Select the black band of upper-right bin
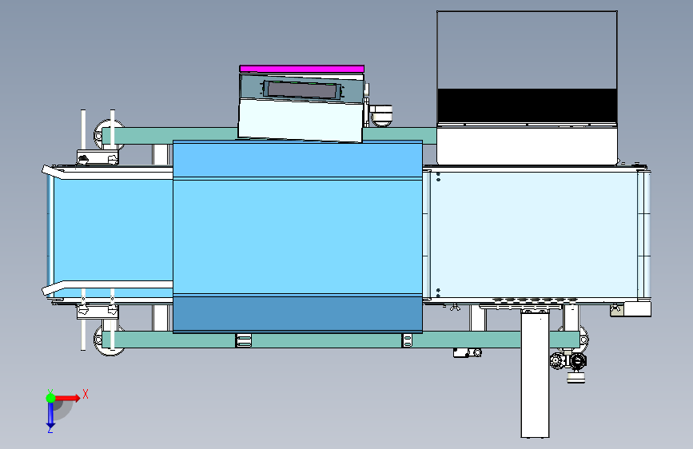 (x=527, y=105)
